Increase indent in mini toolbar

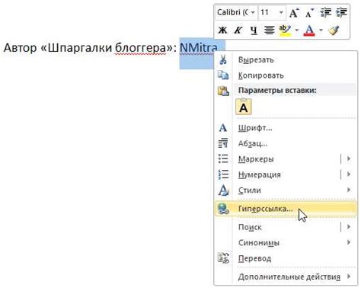coord(341,12)
